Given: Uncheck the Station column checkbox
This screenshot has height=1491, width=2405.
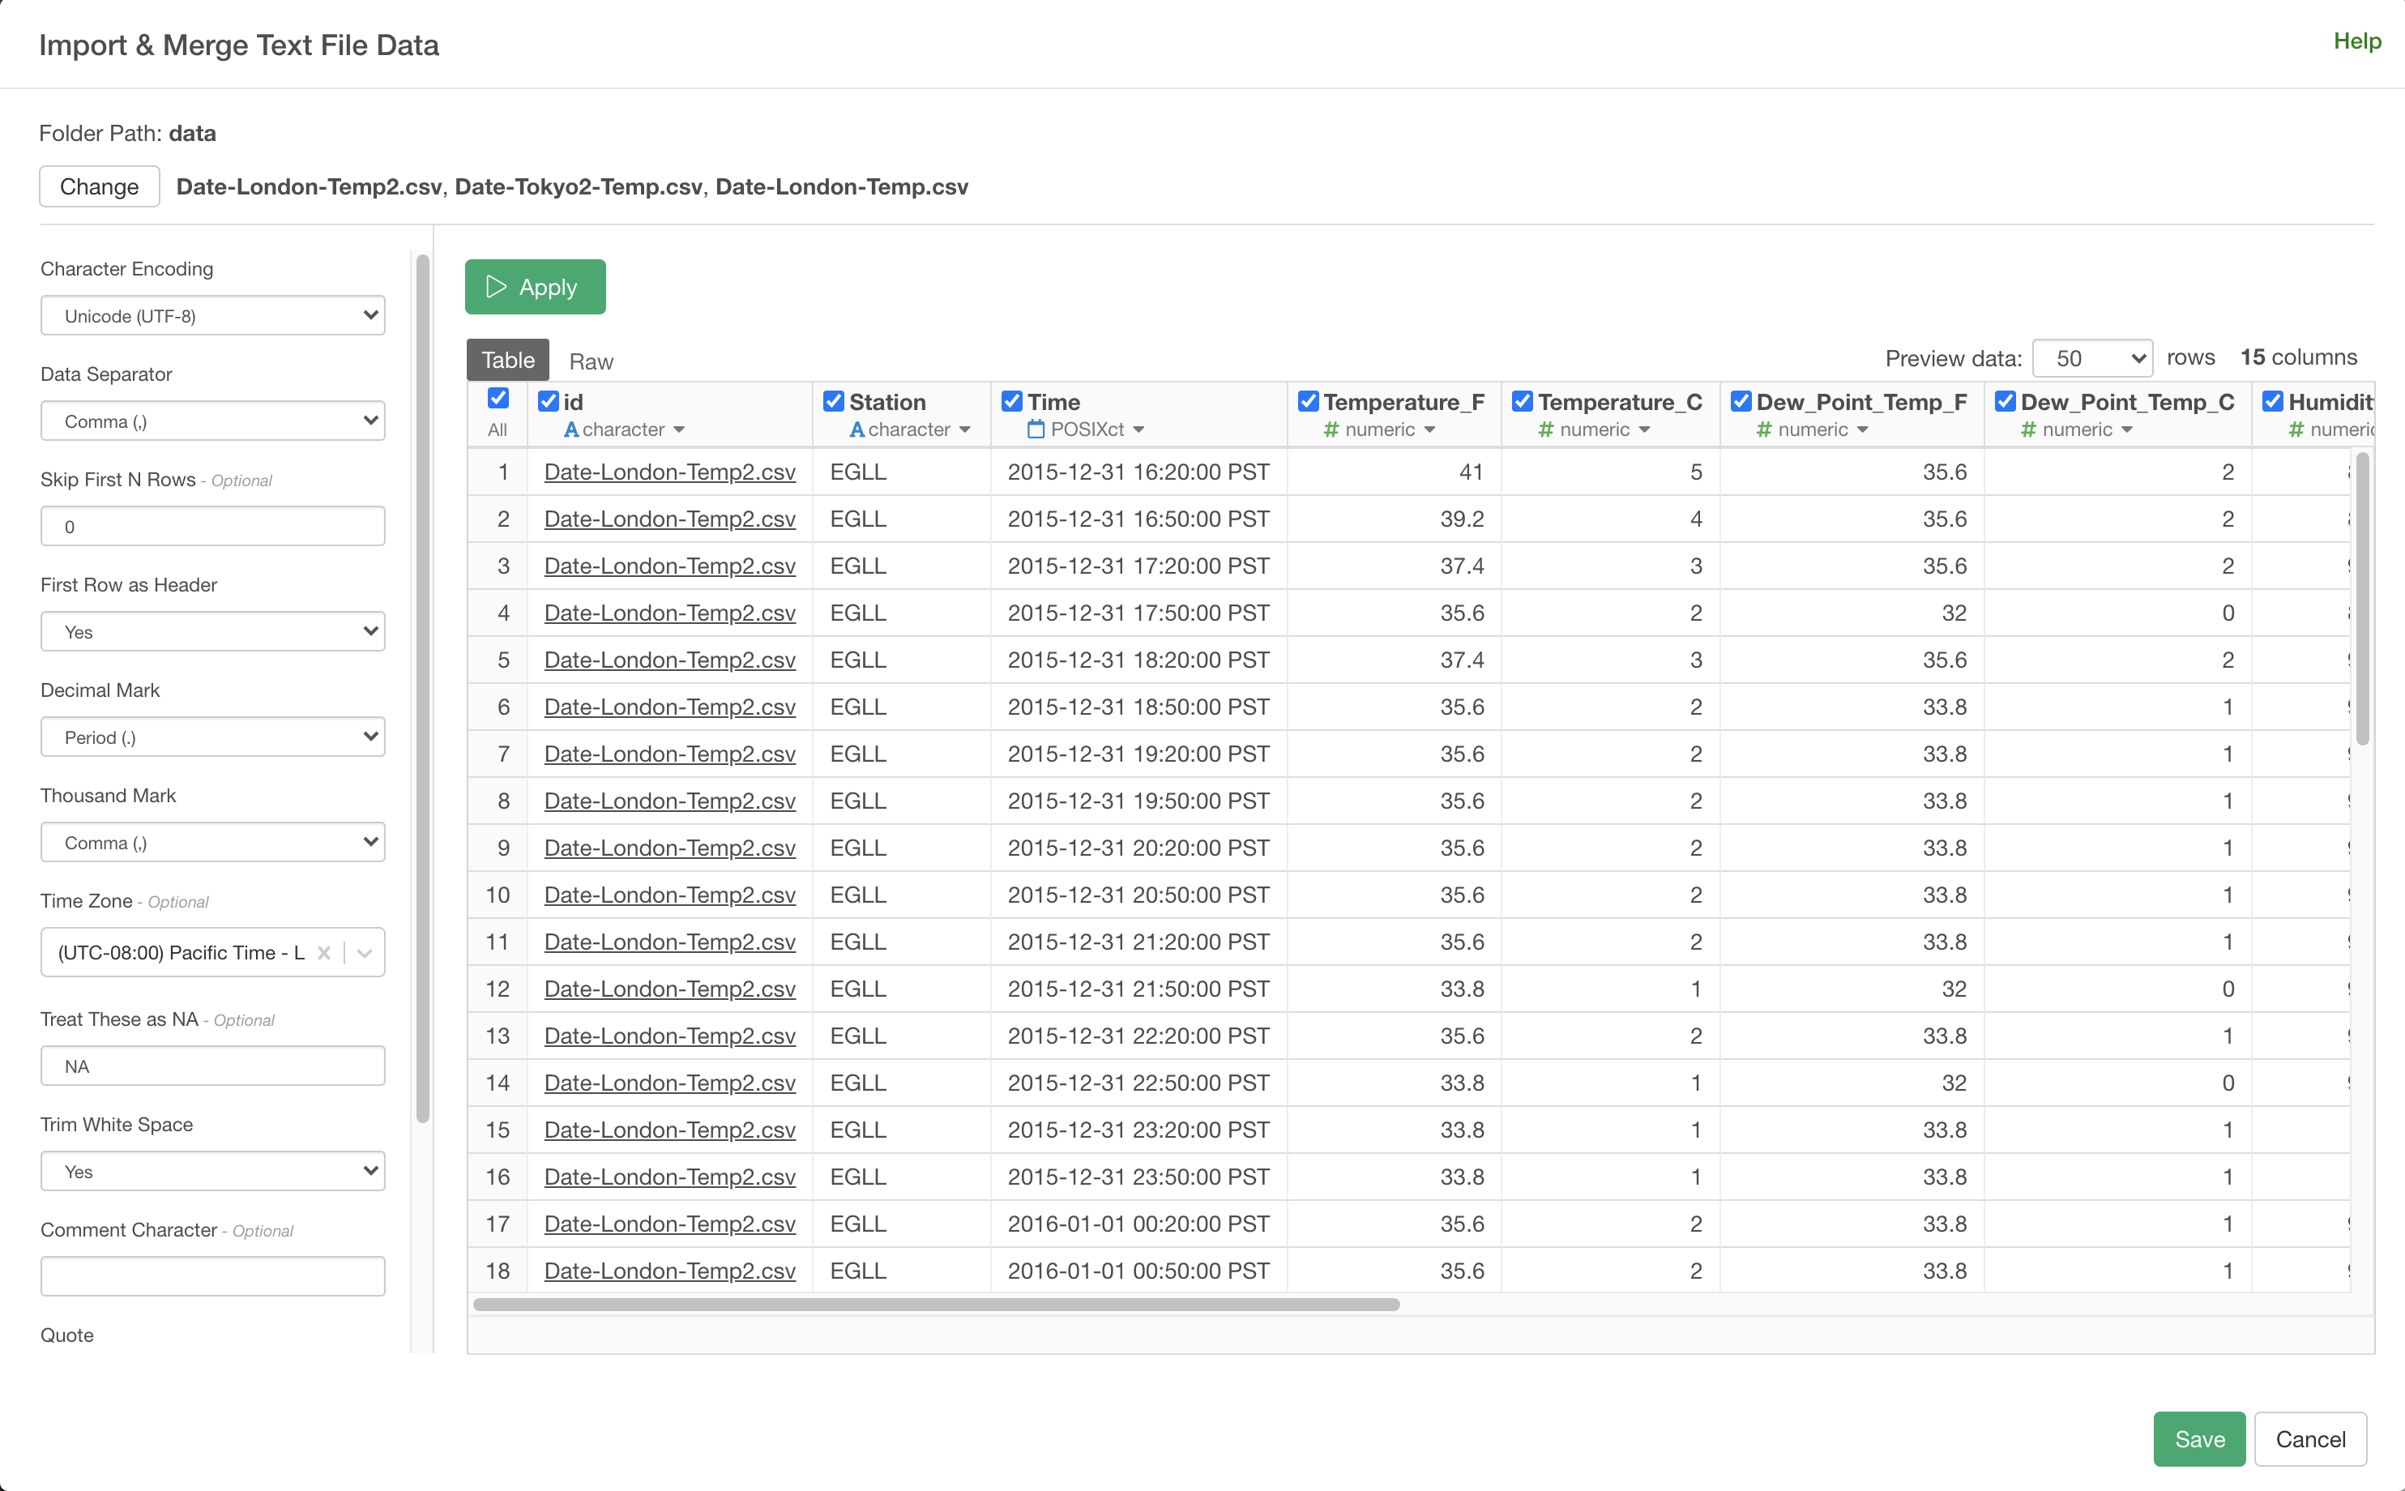Looking at the screenshot, I should pos(833,401).
